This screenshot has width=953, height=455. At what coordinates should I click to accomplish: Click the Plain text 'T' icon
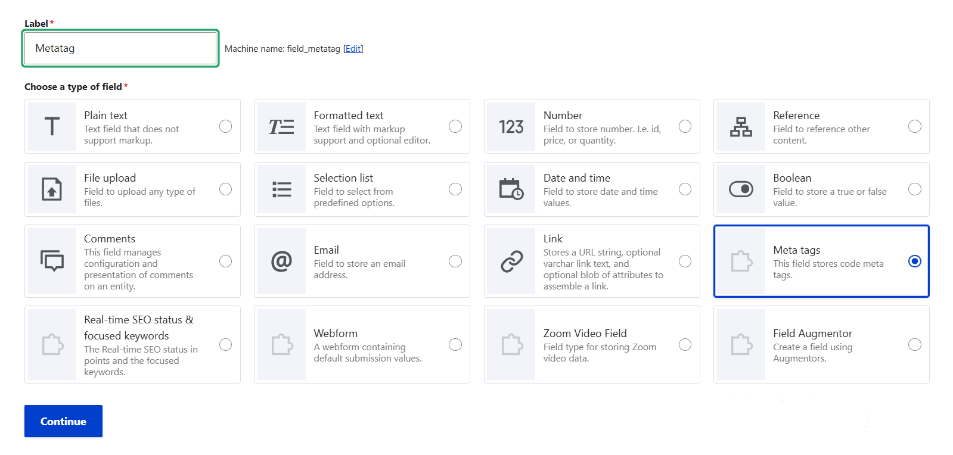click(52, 126)
